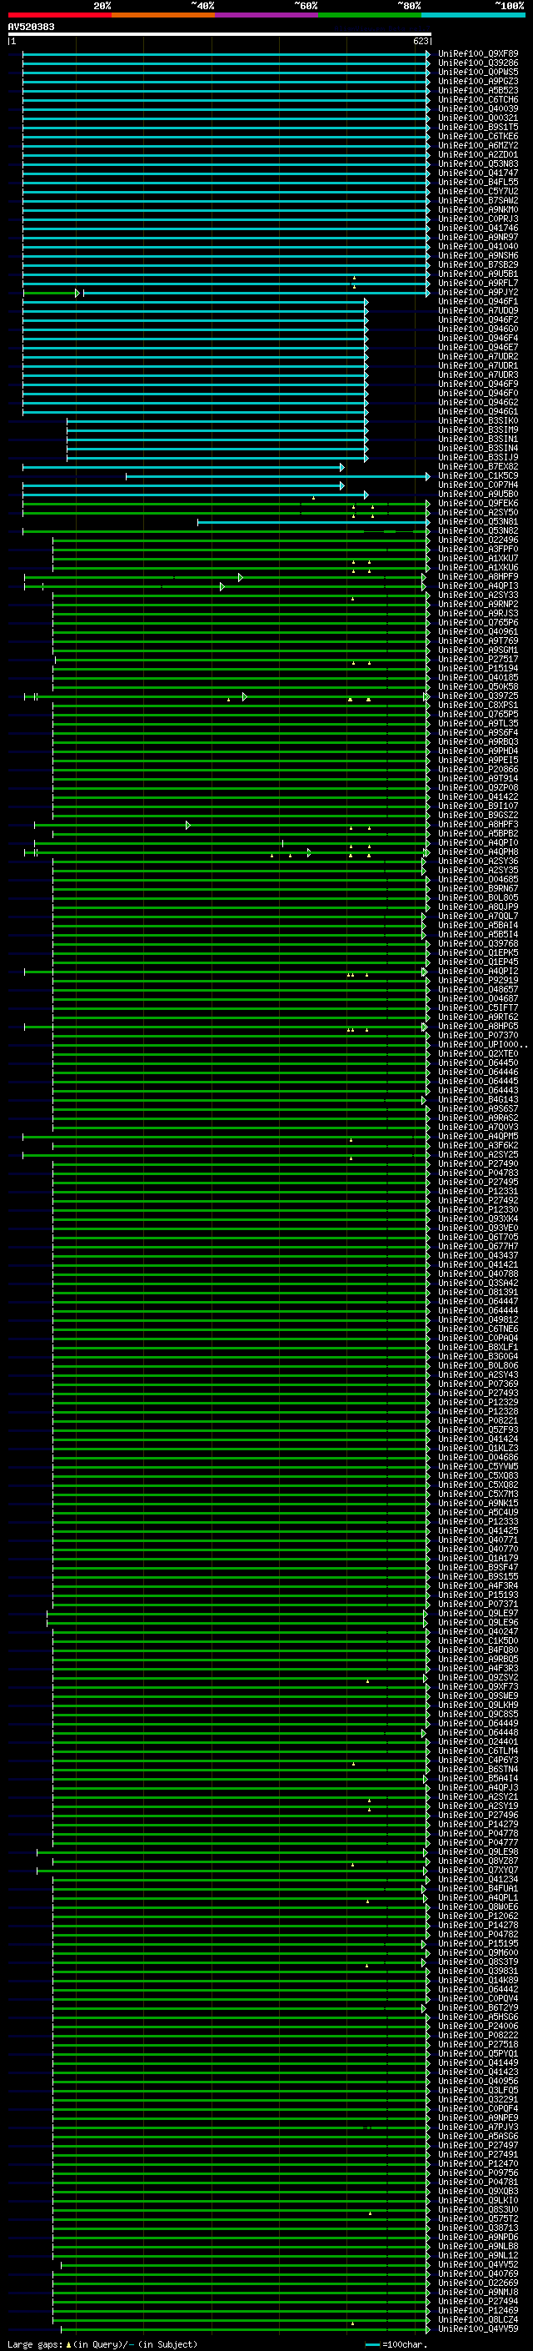This screenshot has width=533, height=2351.
Task: Select hit UniRef100_Q9FEK6
Action: 478,503
